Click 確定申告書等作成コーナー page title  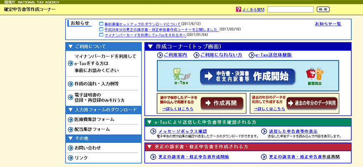30,10
